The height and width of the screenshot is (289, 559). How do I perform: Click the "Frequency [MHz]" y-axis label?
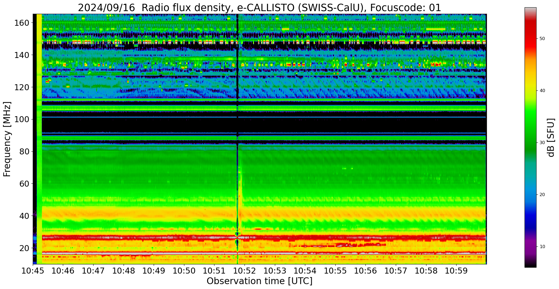click(x=7, y=139)
